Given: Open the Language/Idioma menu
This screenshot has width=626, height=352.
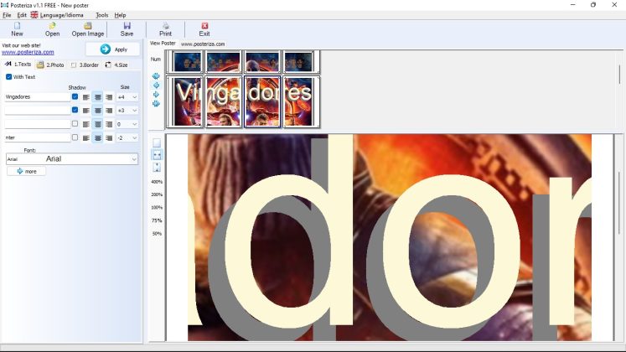Looking at the screenshot, I should pyautogui.click(x=57, y=15).
